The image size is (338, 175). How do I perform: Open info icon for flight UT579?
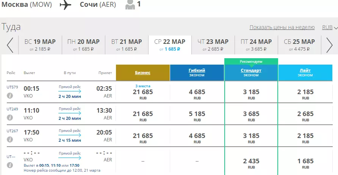(10, 96)
